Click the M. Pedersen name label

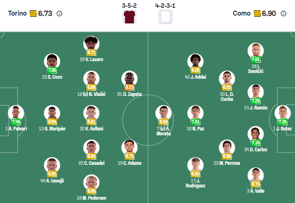coord(91,198)
